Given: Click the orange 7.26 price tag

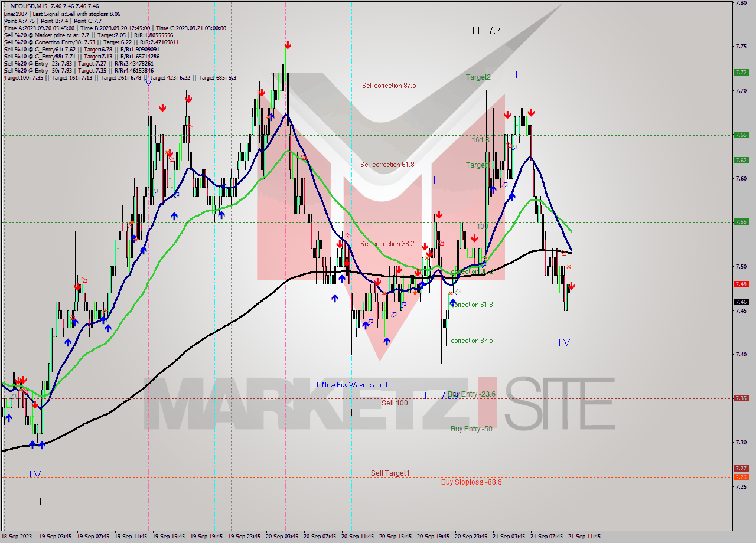Looking at the screenshot, I should (741, 477).
